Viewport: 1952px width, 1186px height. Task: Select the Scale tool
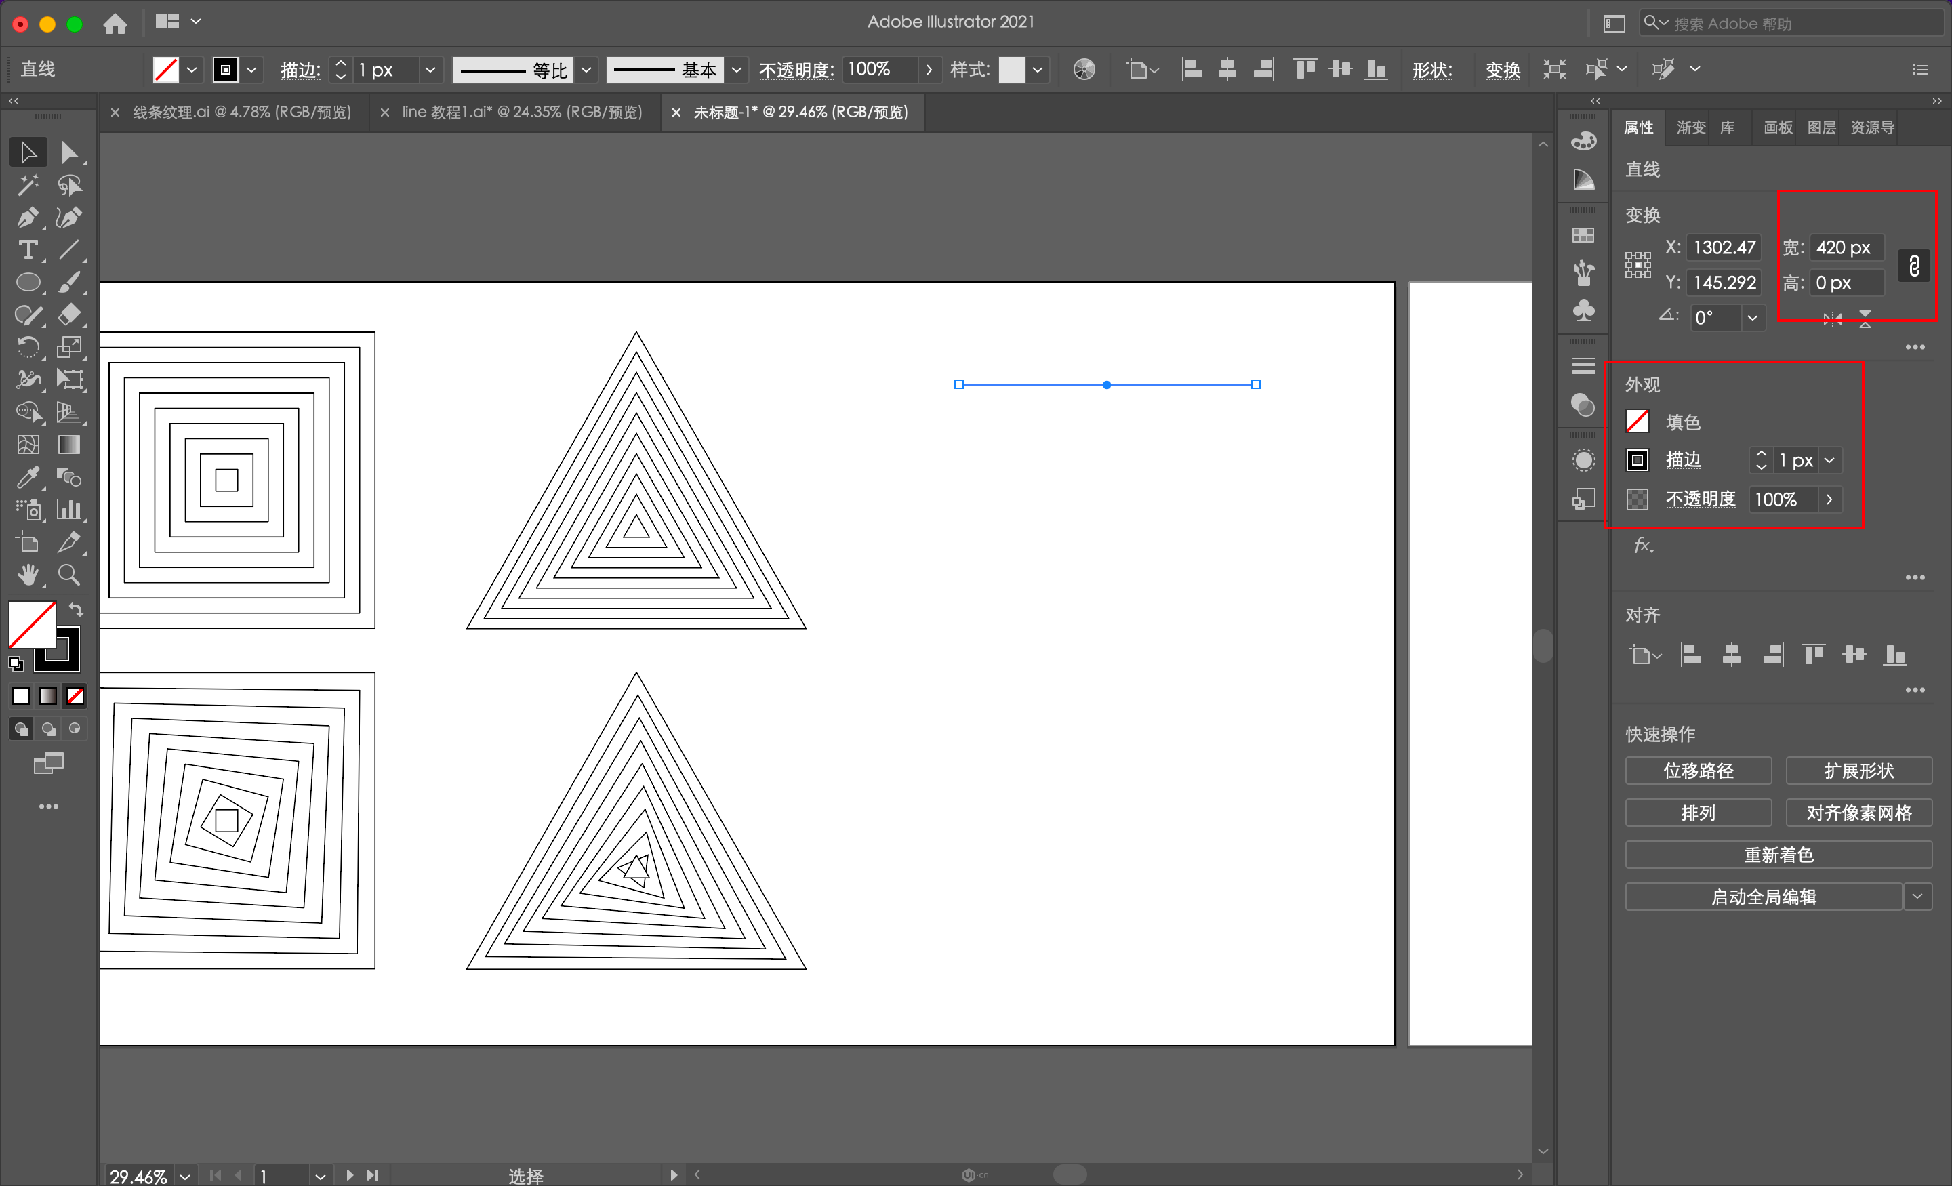70,347
